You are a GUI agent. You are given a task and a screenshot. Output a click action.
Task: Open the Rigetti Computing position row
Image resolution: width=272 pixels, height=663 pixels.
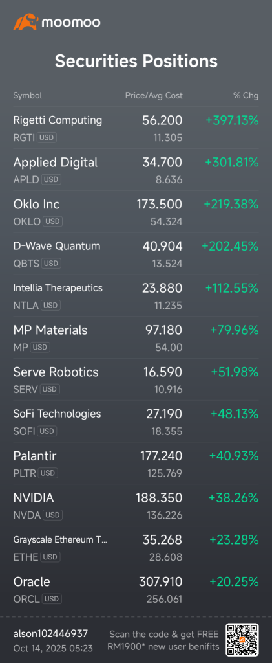(x=136, y=128)
